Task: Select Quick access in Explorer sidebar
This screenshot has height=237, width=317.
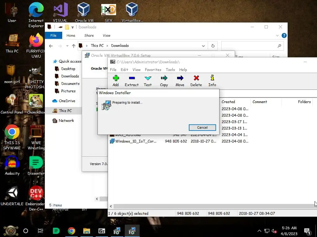Action: pos(67,61)
